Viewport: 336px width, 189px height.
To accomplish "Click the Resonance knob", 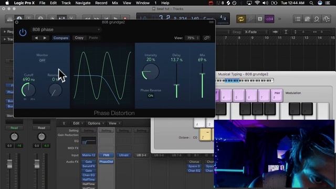I will point(55,90).
